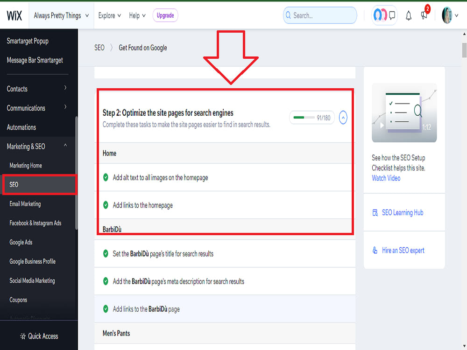Click the main page scrollbar thumb
The image size is (467, 350).
pos(464,50)
